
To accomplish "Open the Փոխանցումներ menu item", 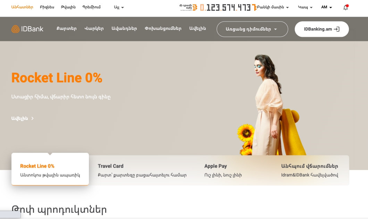I will click(x=163, y=29).
